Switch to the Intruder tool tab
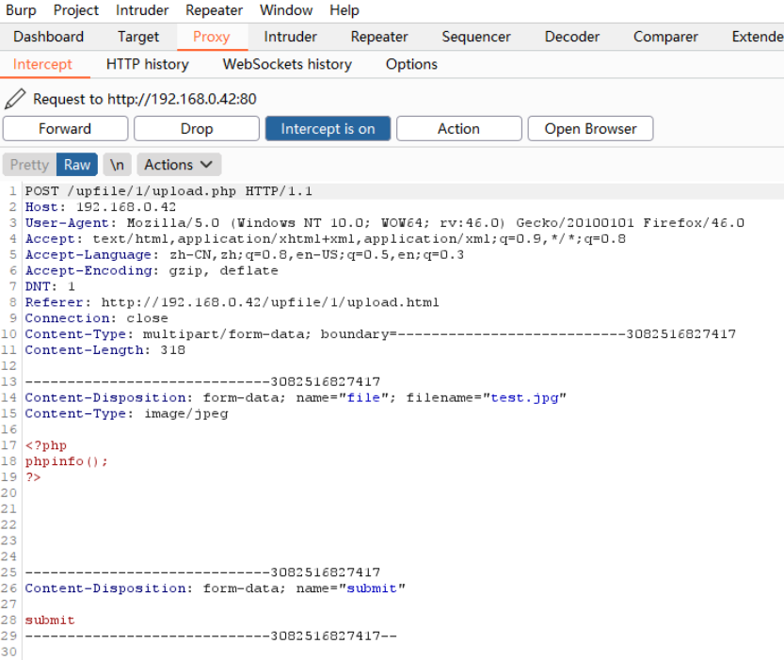 click(x=290, y=37)
